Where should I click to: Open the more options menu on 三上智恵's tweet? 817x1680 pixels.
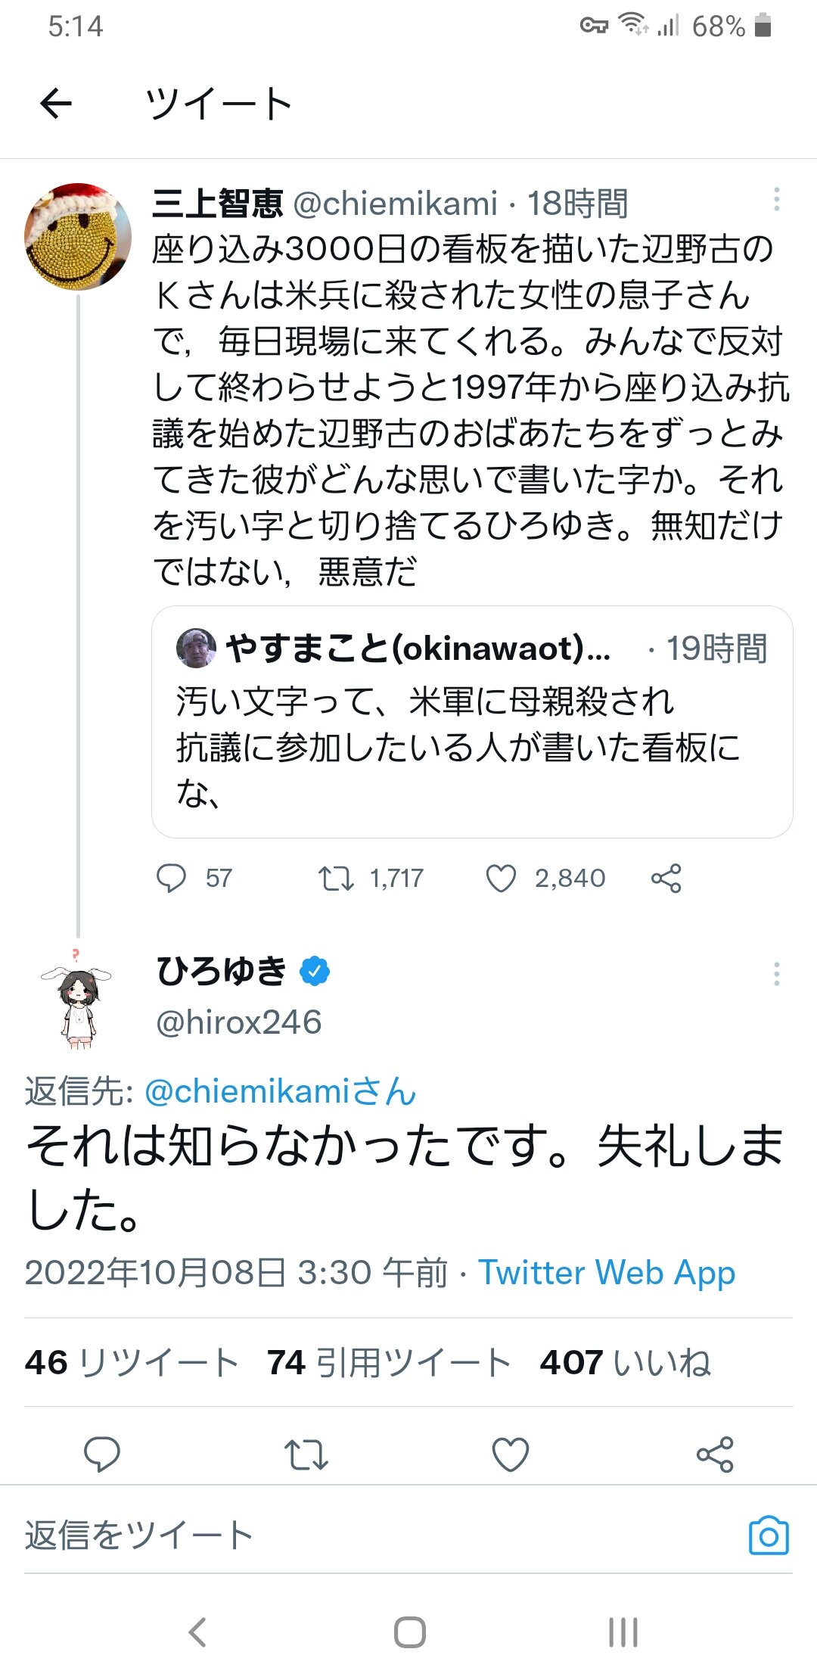coord(776,200)
